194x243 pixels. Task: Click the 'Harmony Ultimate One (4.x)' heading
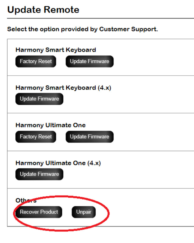pyautogui.click(x=58, y=163)
